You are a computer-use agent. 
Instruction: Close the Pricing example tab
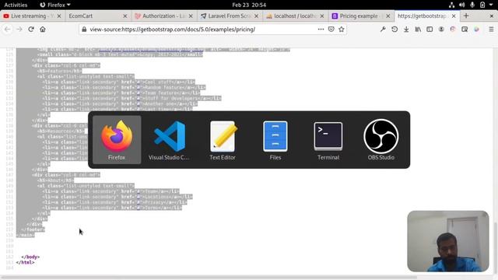click(388, 16)
